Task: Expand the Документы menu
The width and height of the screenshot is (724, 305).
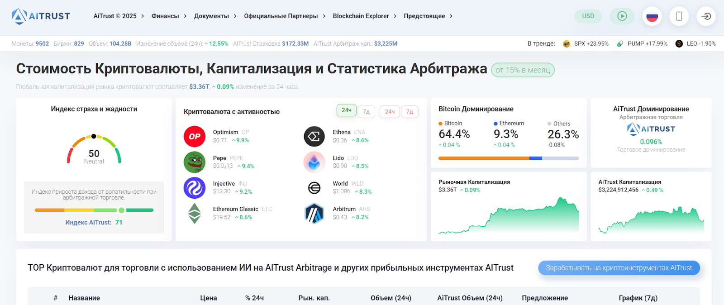Action: click(215, 16)
